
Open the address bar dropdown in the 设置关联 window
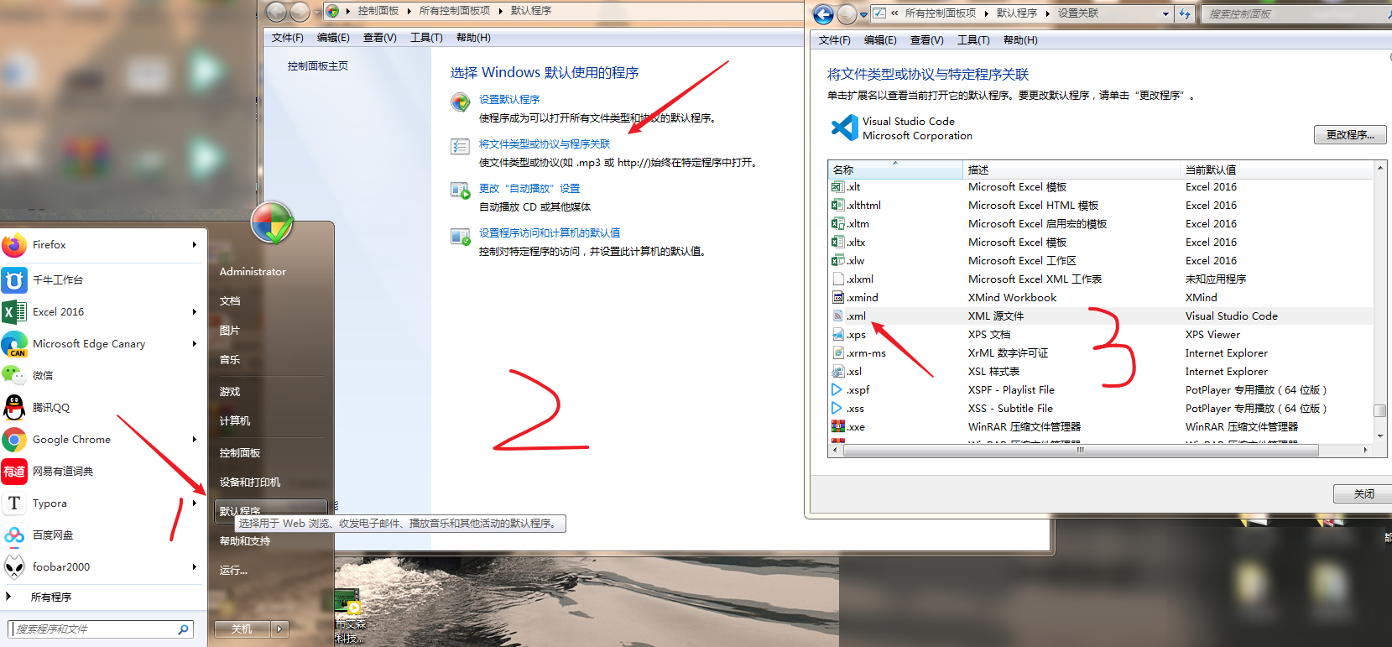1165,14
